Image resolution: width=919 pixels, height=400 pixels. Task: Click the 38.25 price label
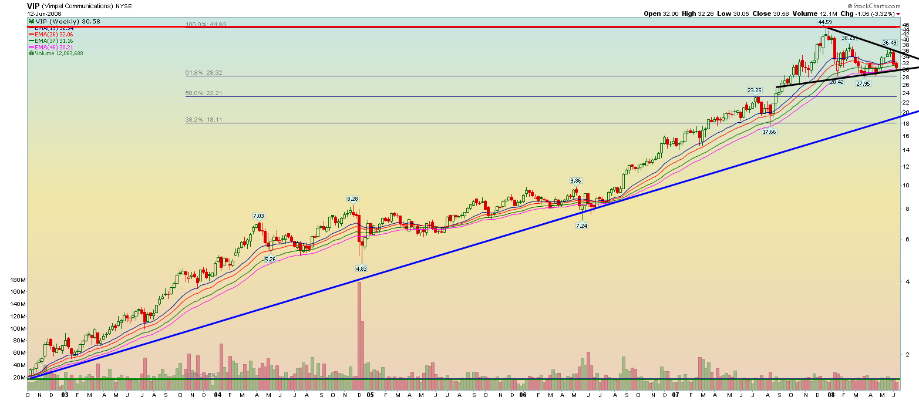848,38
